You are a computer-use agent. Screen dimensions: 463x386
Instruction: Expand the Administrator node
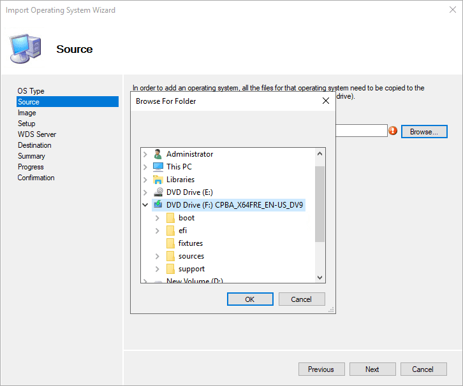[x=145, y=154]
